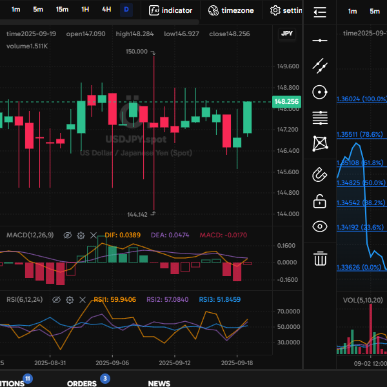Collapse the drawing toolbar sidebar

pos(319,12)
